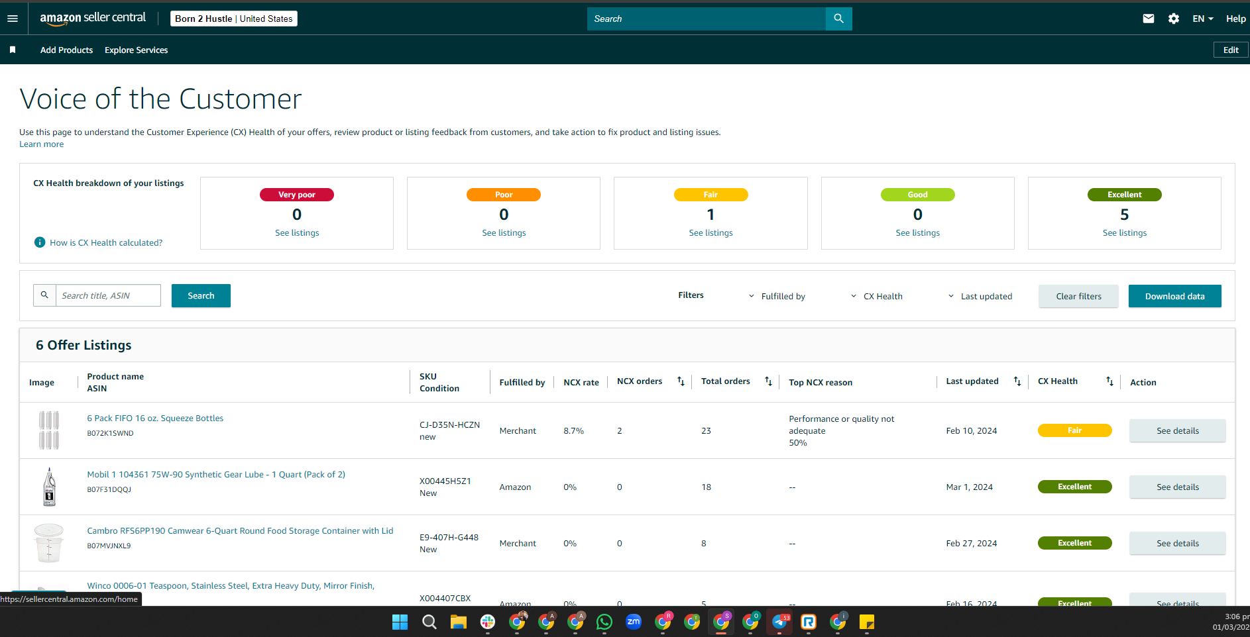Open the Mobil 1 Synthetic Gear Lube product link
1250x637 pixels.
[x=216, y=475]
